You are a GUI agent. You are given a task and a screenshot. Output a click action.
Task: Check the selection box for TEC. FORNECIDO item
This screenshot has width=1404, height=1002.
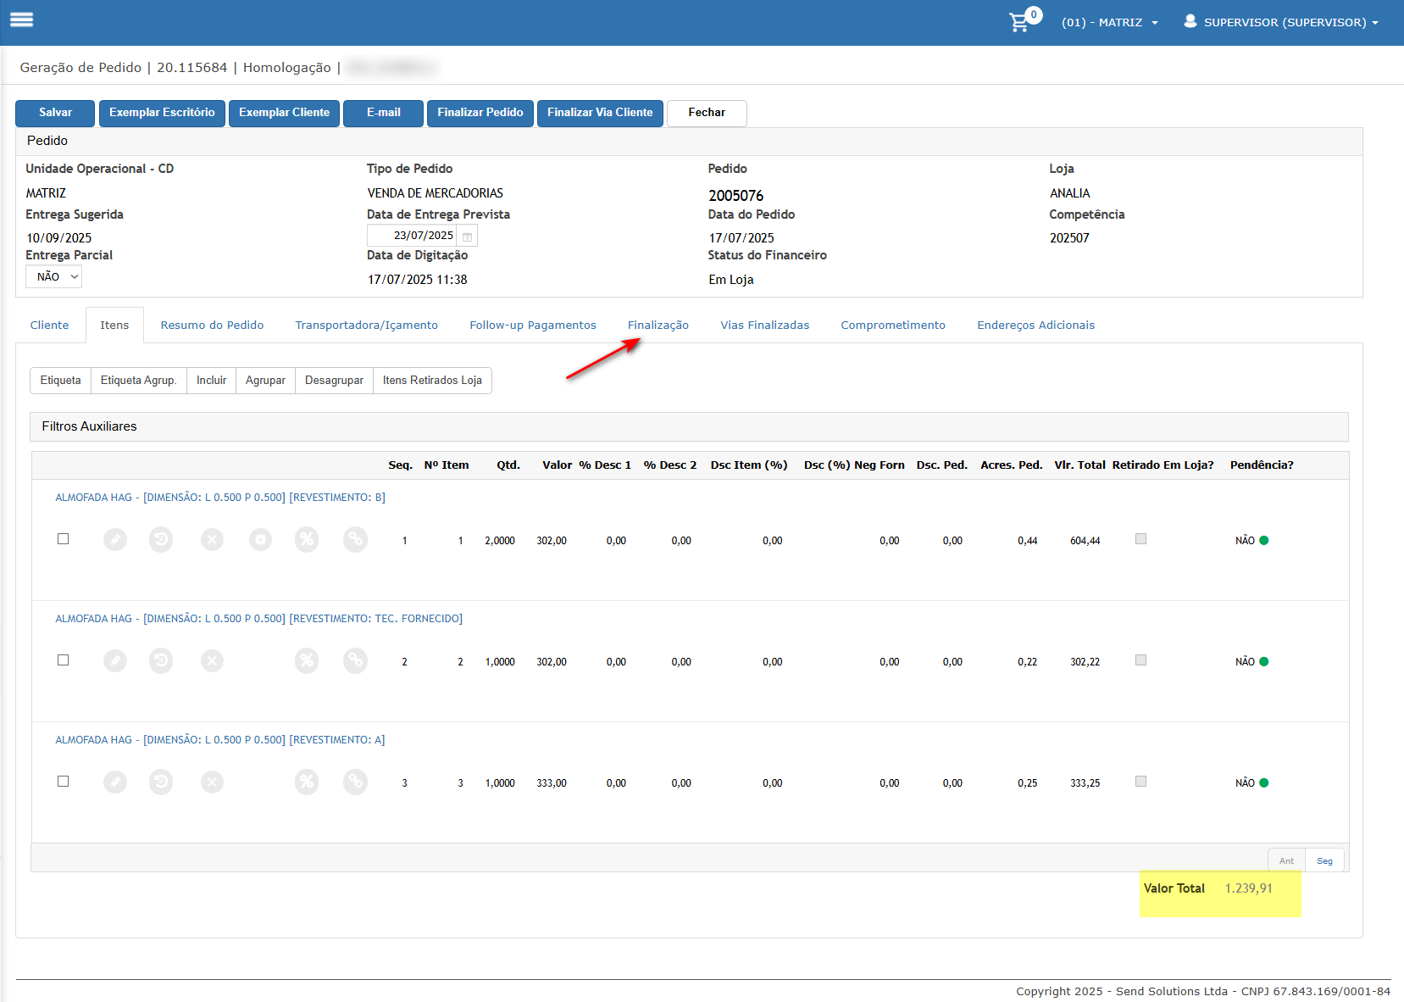pos(63,660)
